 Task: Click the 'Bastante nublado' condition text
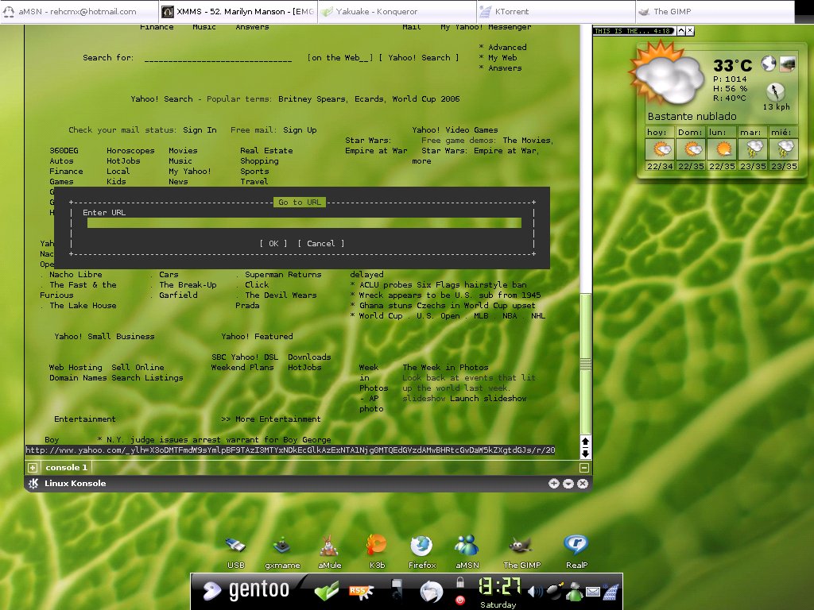[x=692, y=116]
